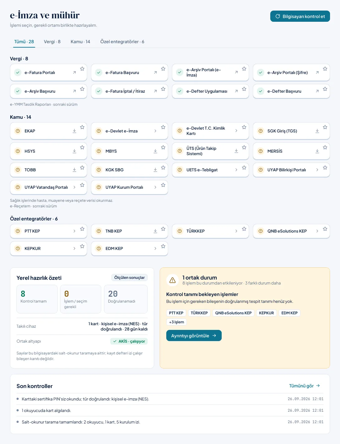Click the warning triangle icon in ortak durum panel
340x444 pixels.
pyautogui.click(x=172, y=280)
